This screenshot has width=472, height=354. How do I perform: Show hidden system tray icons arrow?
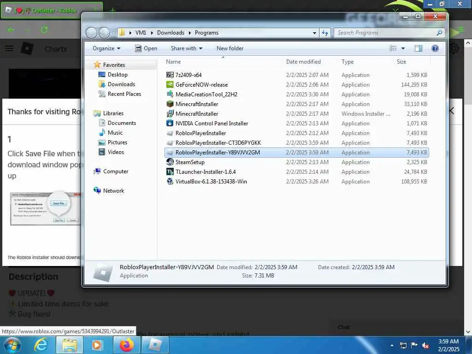(392, 345)
